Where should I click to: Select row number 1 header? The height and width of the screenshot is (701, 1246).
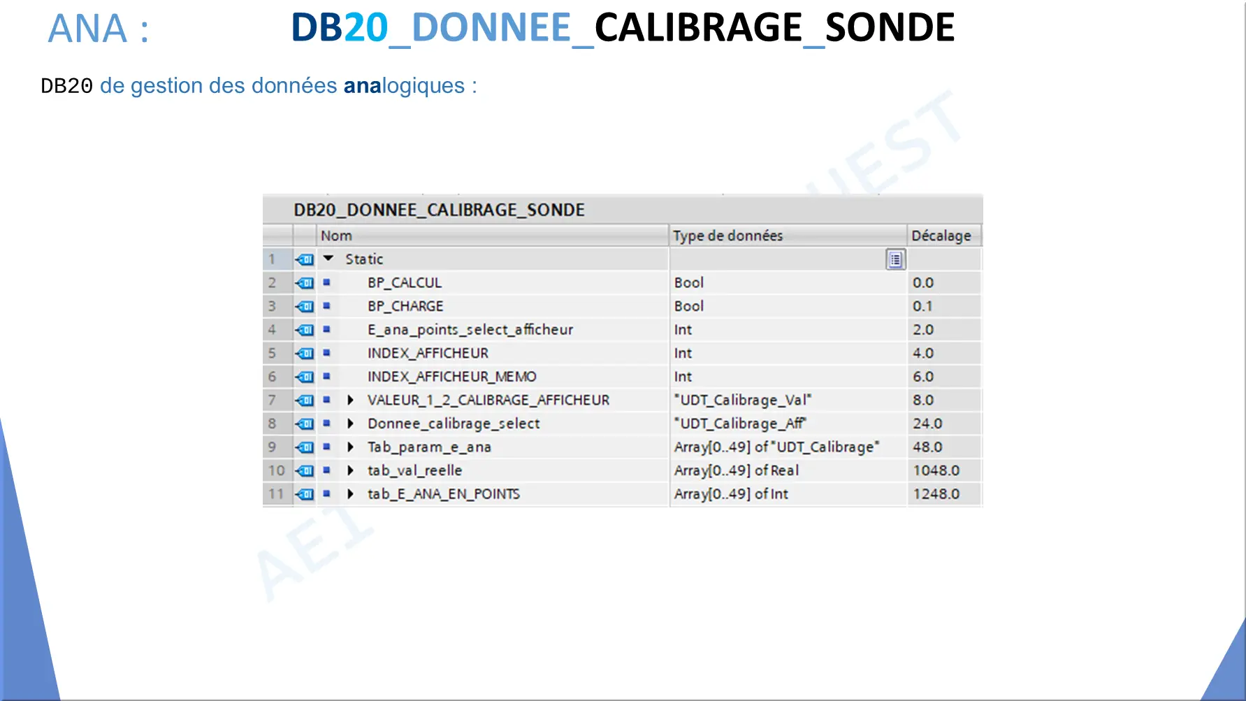[x=277, y=259]
